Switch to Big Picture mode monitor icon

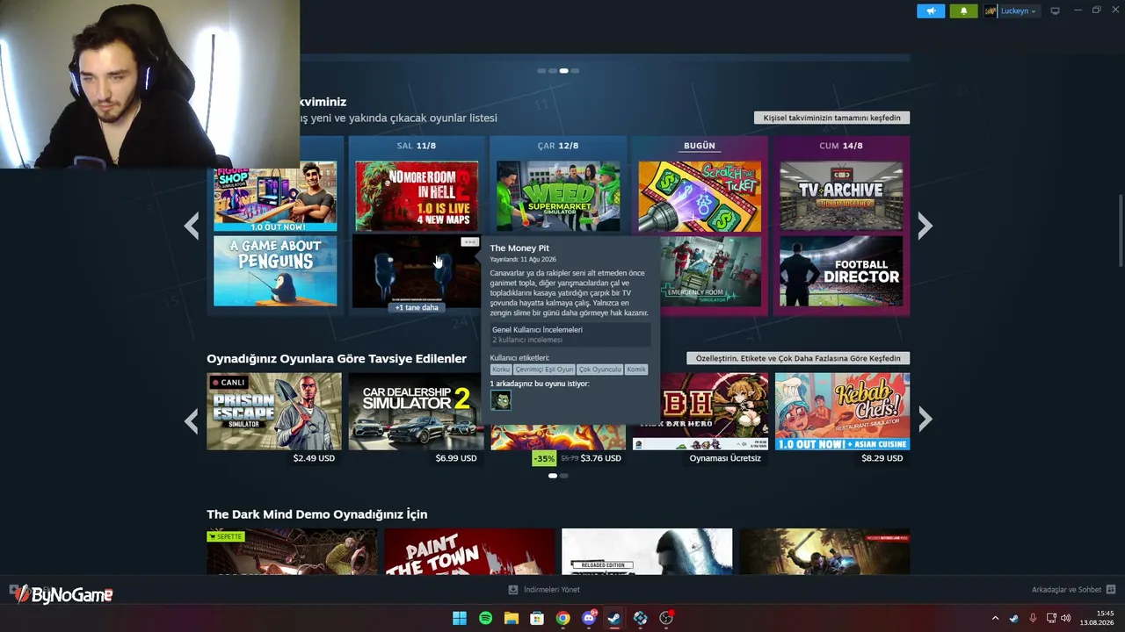1056,11
